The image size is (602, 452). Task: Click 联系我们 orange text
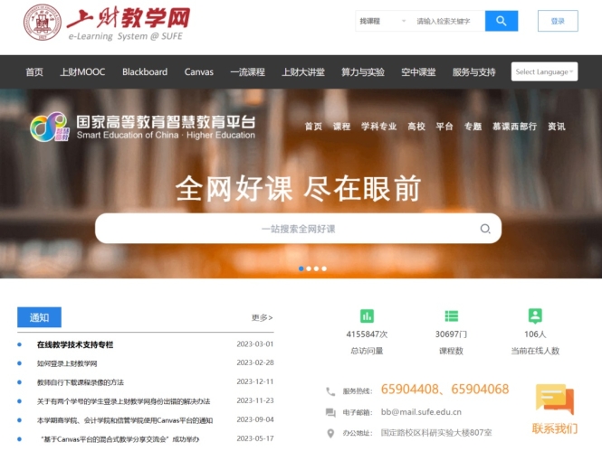pyautogui.click(x=554, y=428)
